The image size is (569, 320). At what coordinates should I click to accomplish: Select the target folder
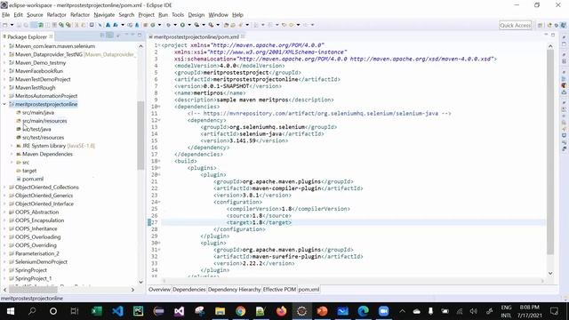click(x=29, y=171)
